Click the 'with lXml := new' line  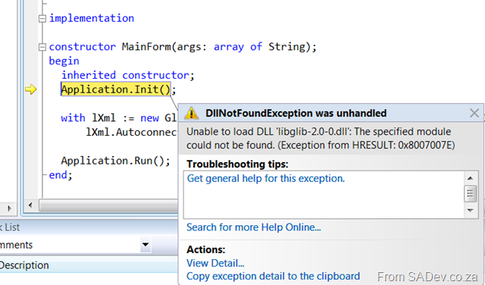119,118
